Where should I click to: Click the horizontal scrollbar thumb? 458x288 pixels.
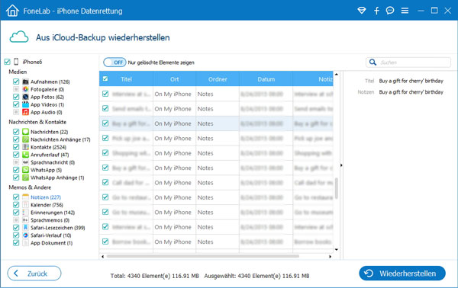pyautogui.click(x=203, y=256)
